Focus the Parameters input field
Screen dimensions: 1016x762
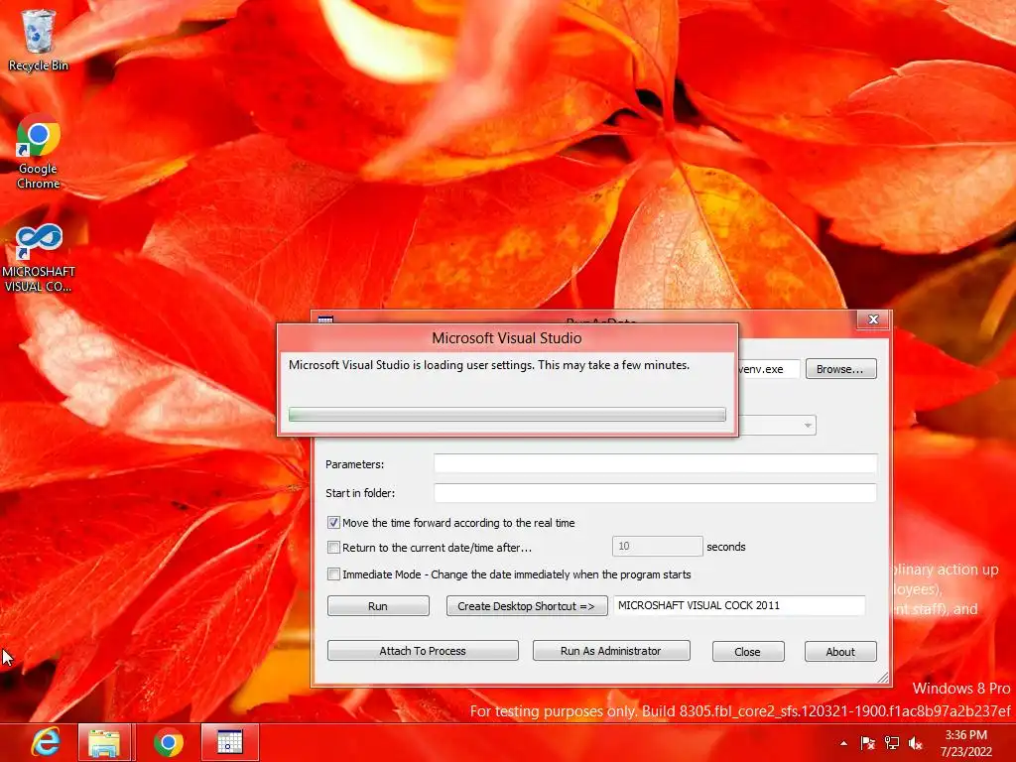[655, 464]
